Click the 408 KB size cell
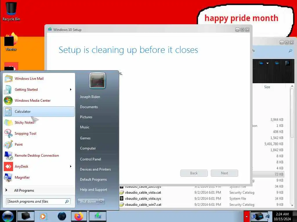Image resolution: width=297 pixels, height=222 pixels. pos(278,132)
